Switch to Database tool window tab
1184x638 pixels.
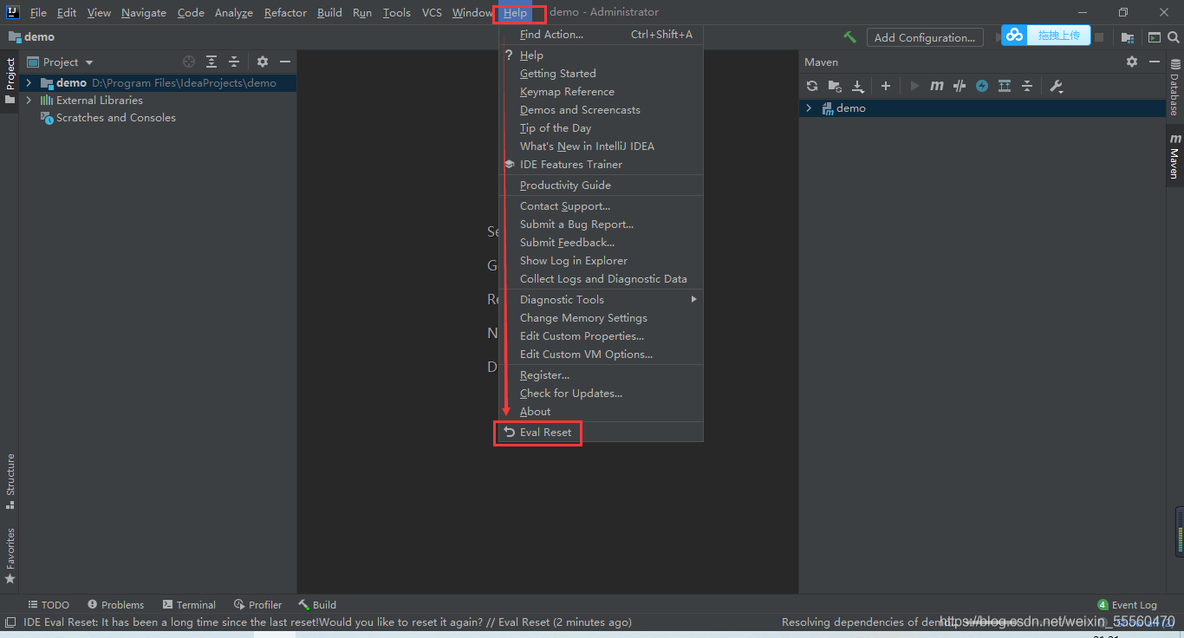coord(1174,88)
